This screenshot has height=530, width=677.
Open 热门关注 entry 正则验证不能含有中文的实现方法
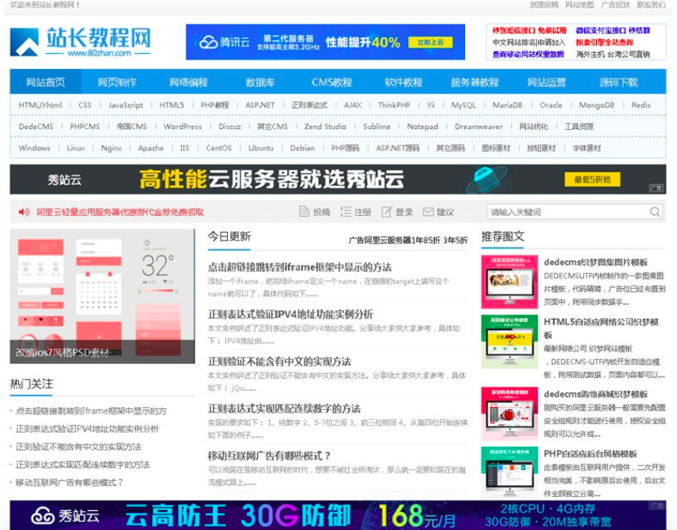78,447
